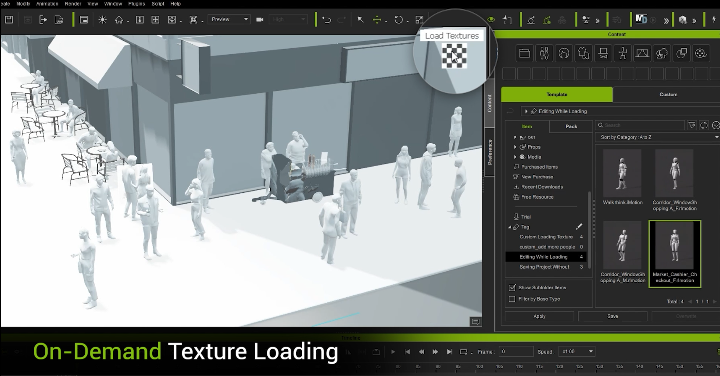This screenshot has height=376, width=720.
Task: Click the Home view icon
Action: click(119, 19)
